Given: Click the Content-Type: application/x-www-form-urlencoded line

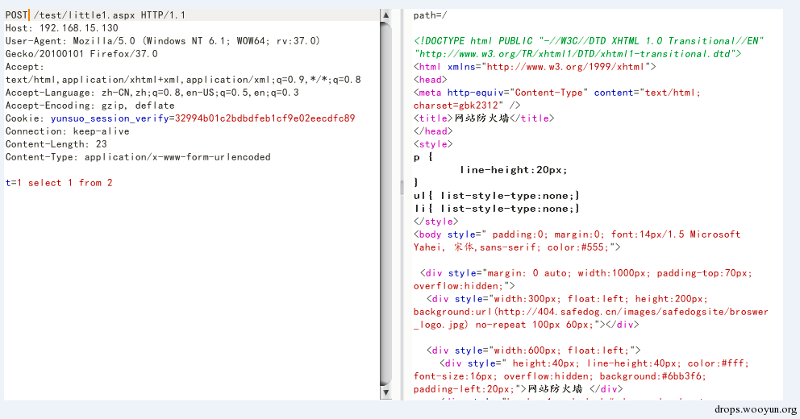Looking at the screenshot, I should [x=138, y=157].
